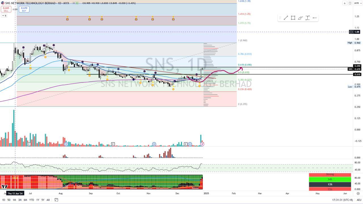Click the plus icon at 1.08 price
Screen dimensions: 363x204
(351, 32)
